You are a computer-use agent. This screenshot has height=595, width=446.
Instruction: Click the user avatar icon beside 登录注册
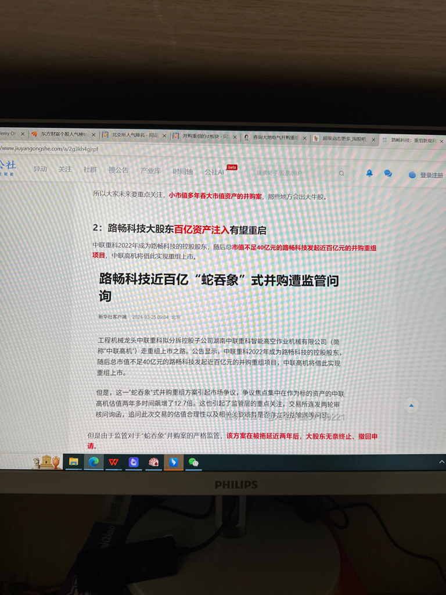412,175
